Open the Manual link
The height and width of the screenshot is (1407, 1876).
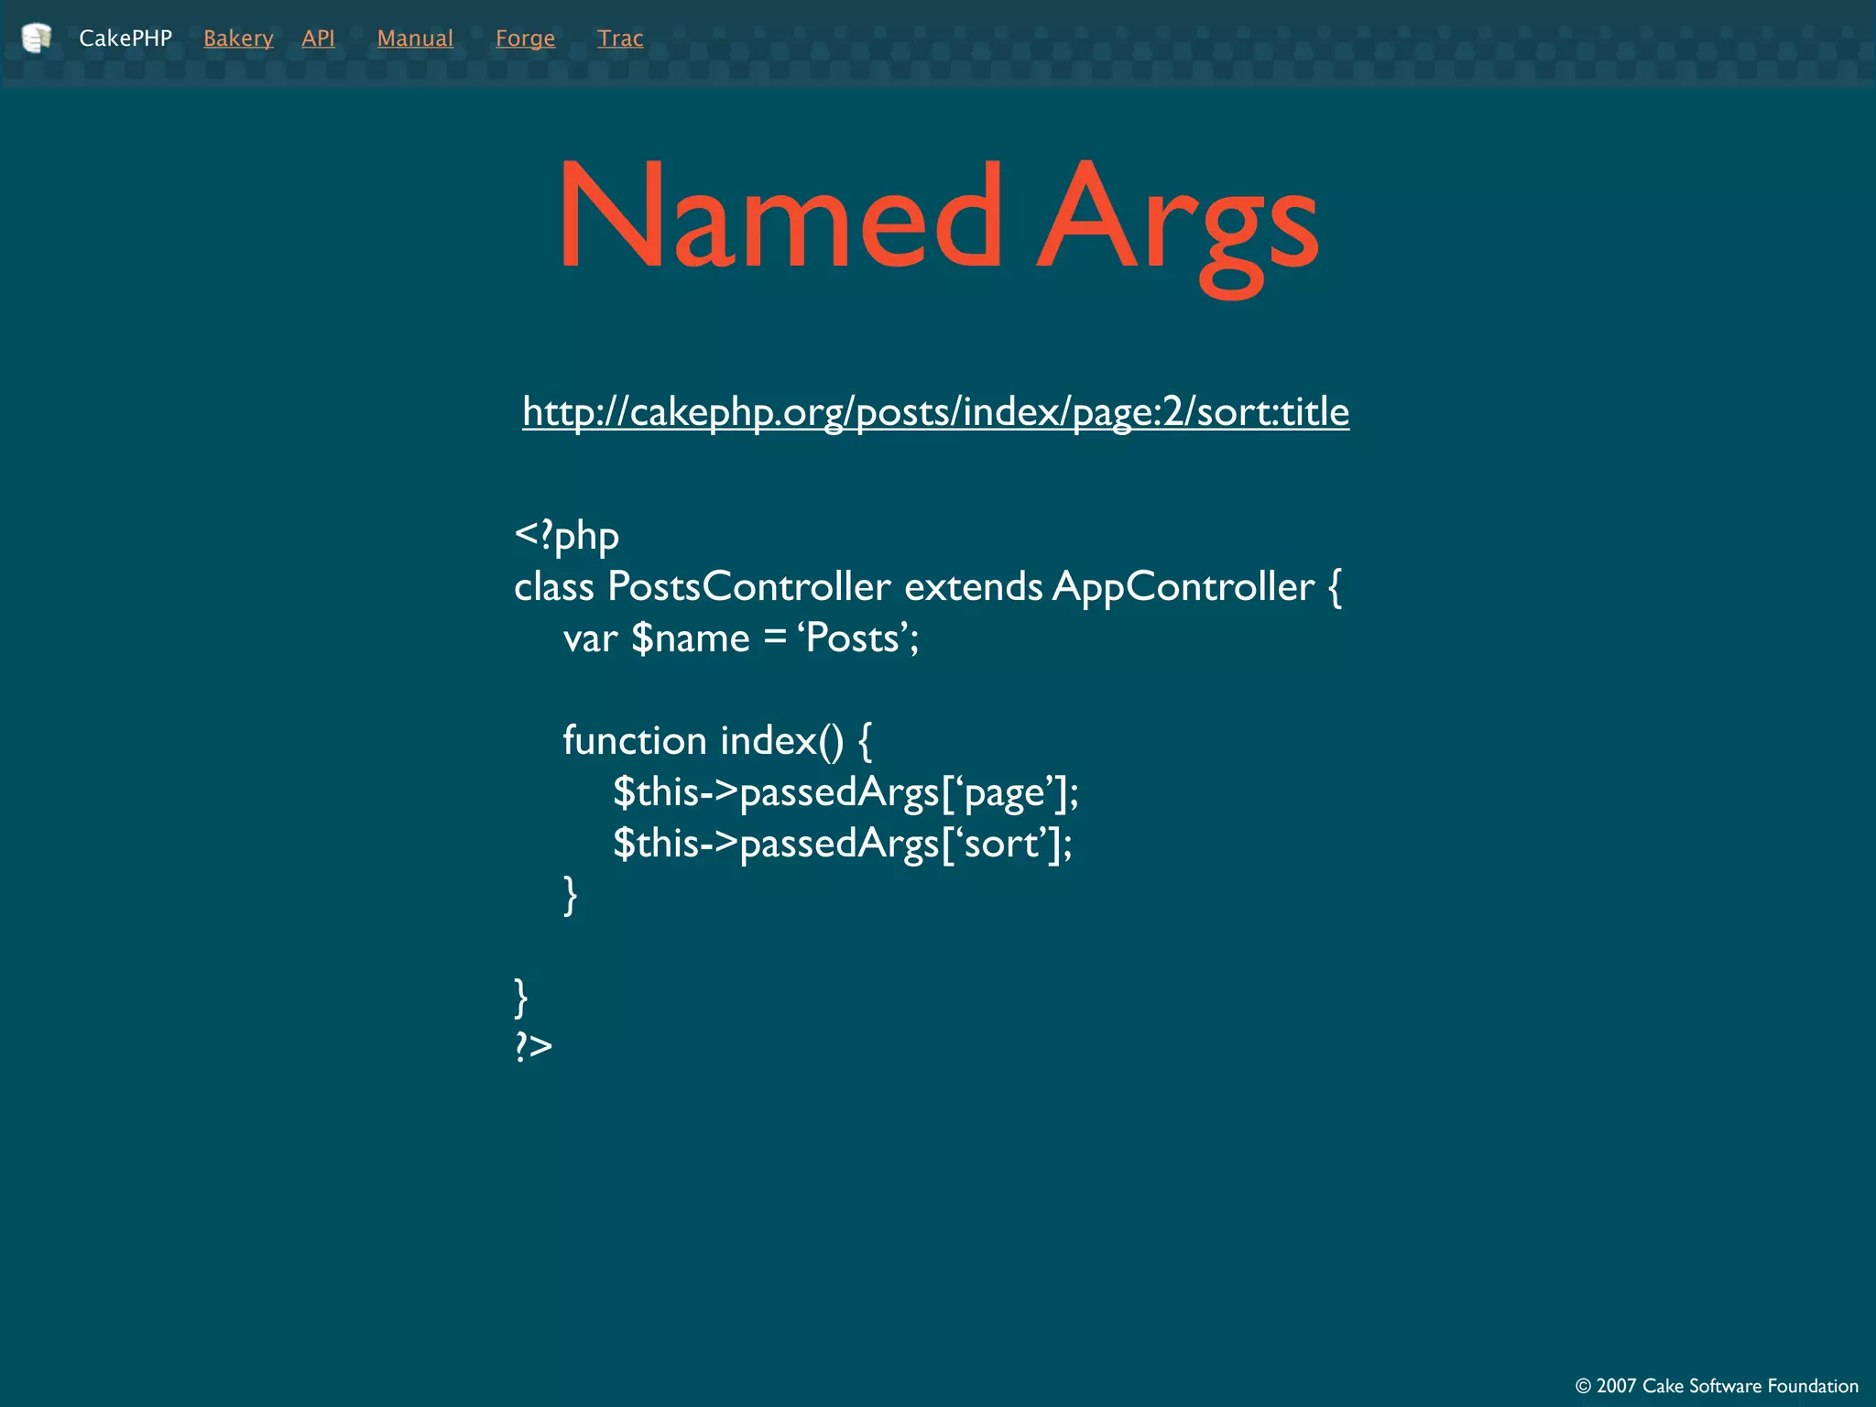415,38
